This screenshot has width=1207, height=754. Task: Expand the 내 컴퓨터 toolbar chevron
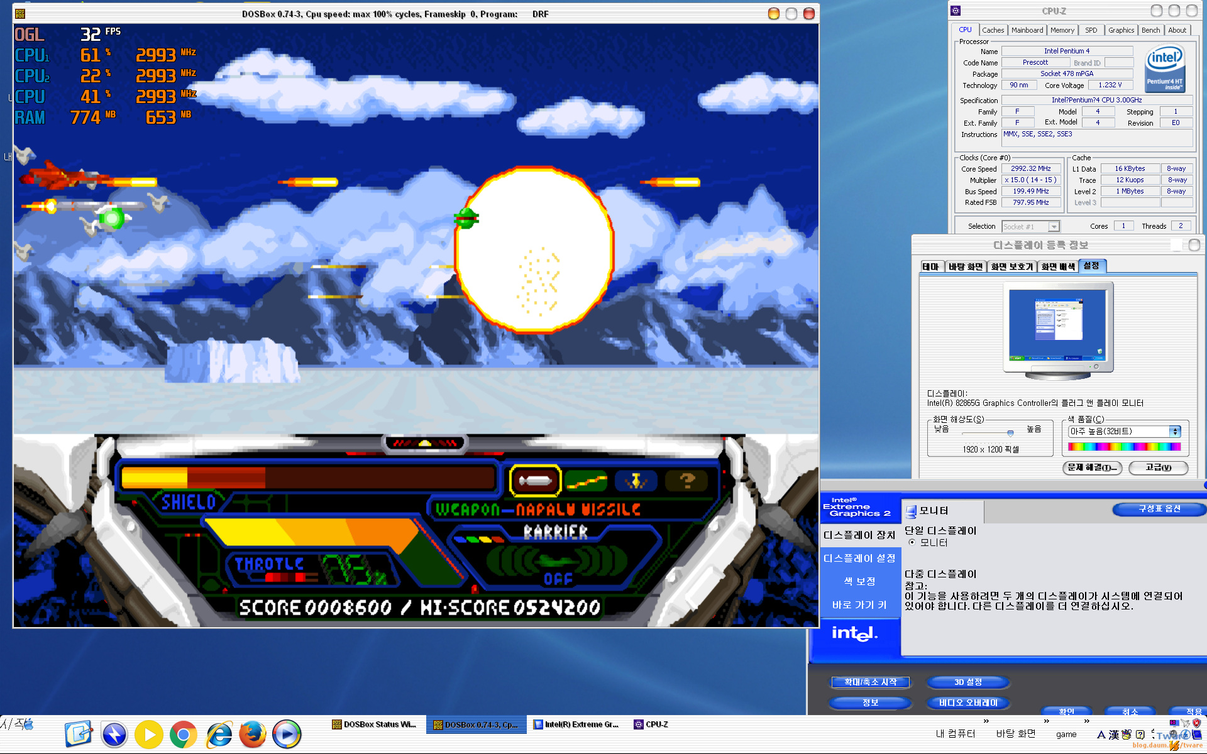[x=986, y=721]
